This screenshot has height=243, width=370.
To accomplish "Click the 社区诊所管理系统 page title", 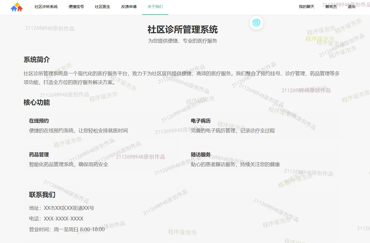I will click(x=183, y=29).
